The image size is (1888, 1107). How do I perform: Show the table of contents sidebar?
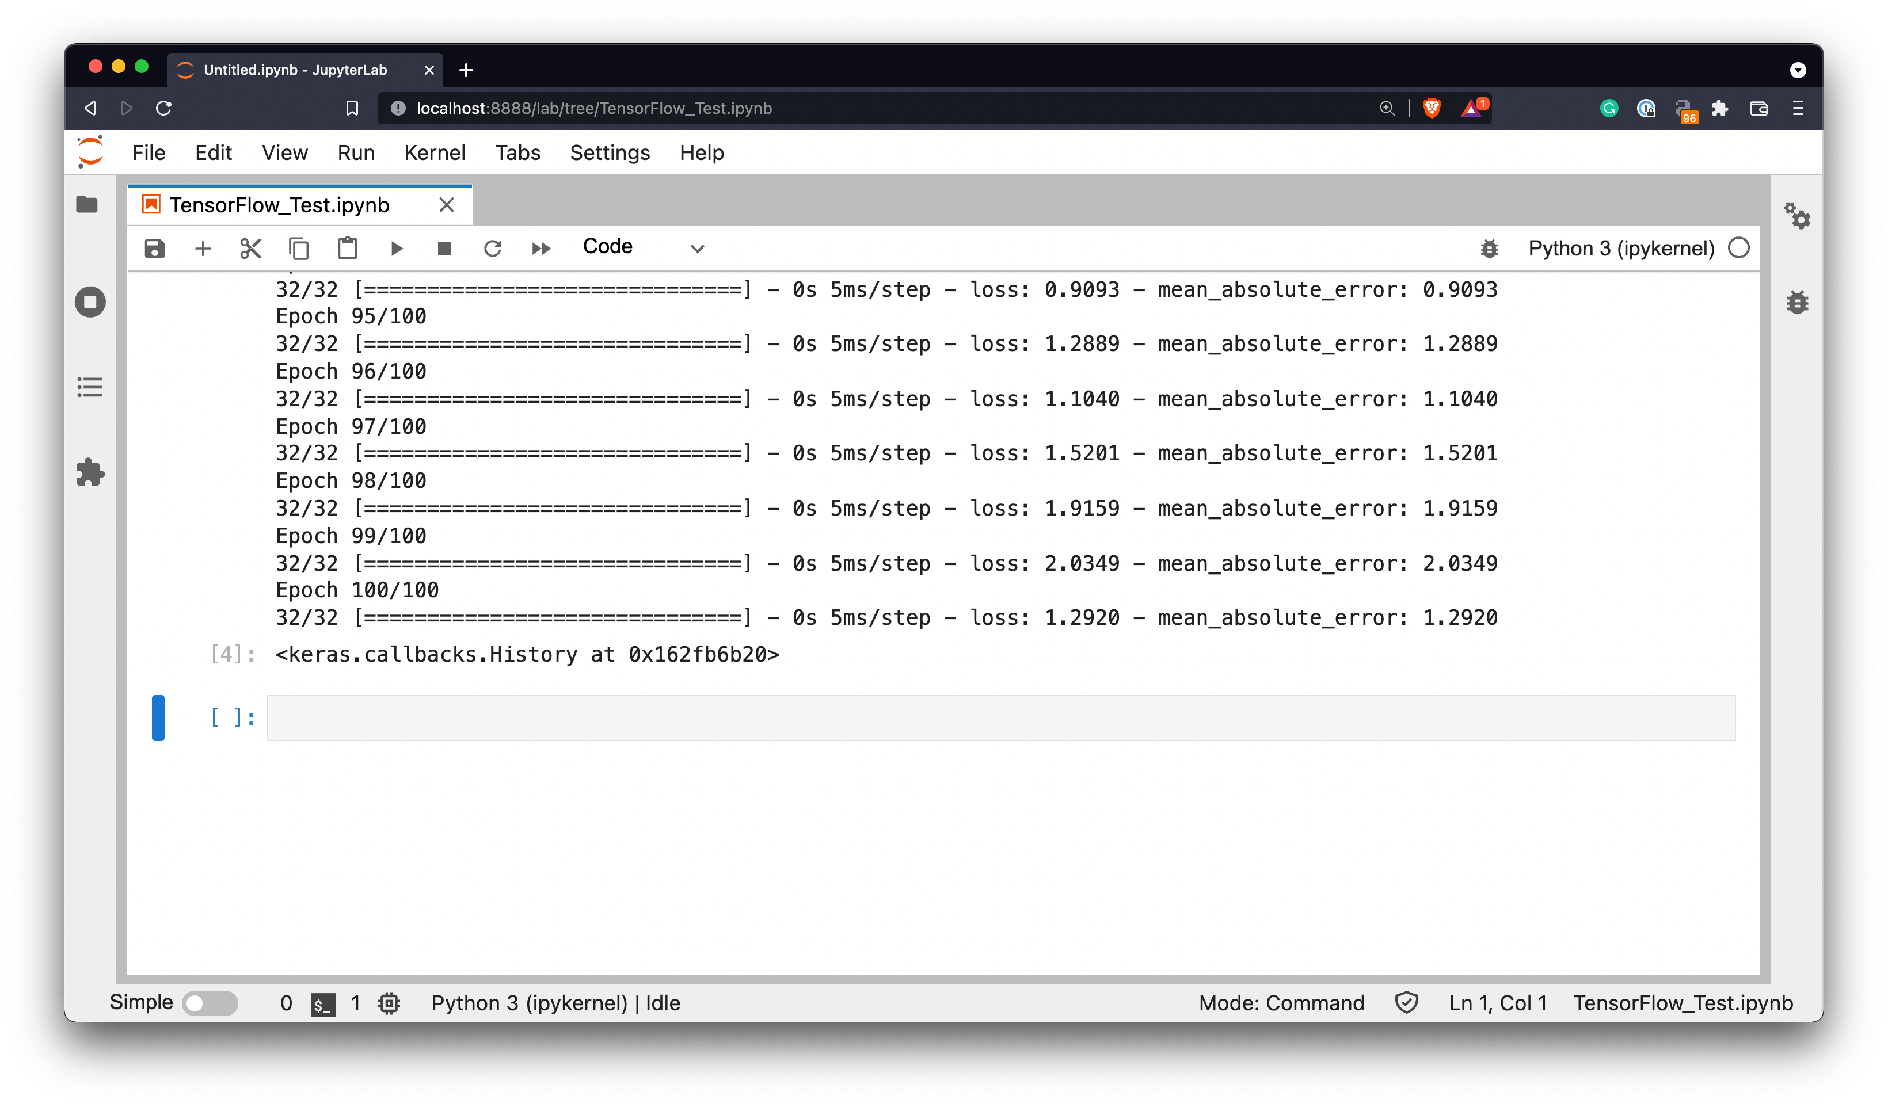point(90,387)
